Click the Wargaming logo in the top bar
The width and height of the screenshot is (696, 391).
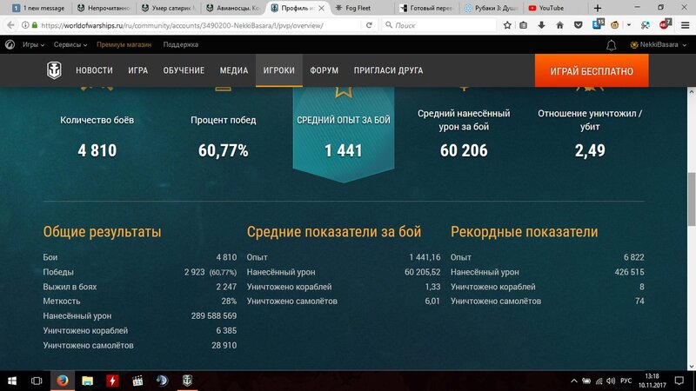(x=10, y=45)
